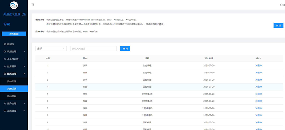Viewport: 285px width, 130px height.
Task: Click the 效果展示 sidebar icon
Action: (5, 66)
